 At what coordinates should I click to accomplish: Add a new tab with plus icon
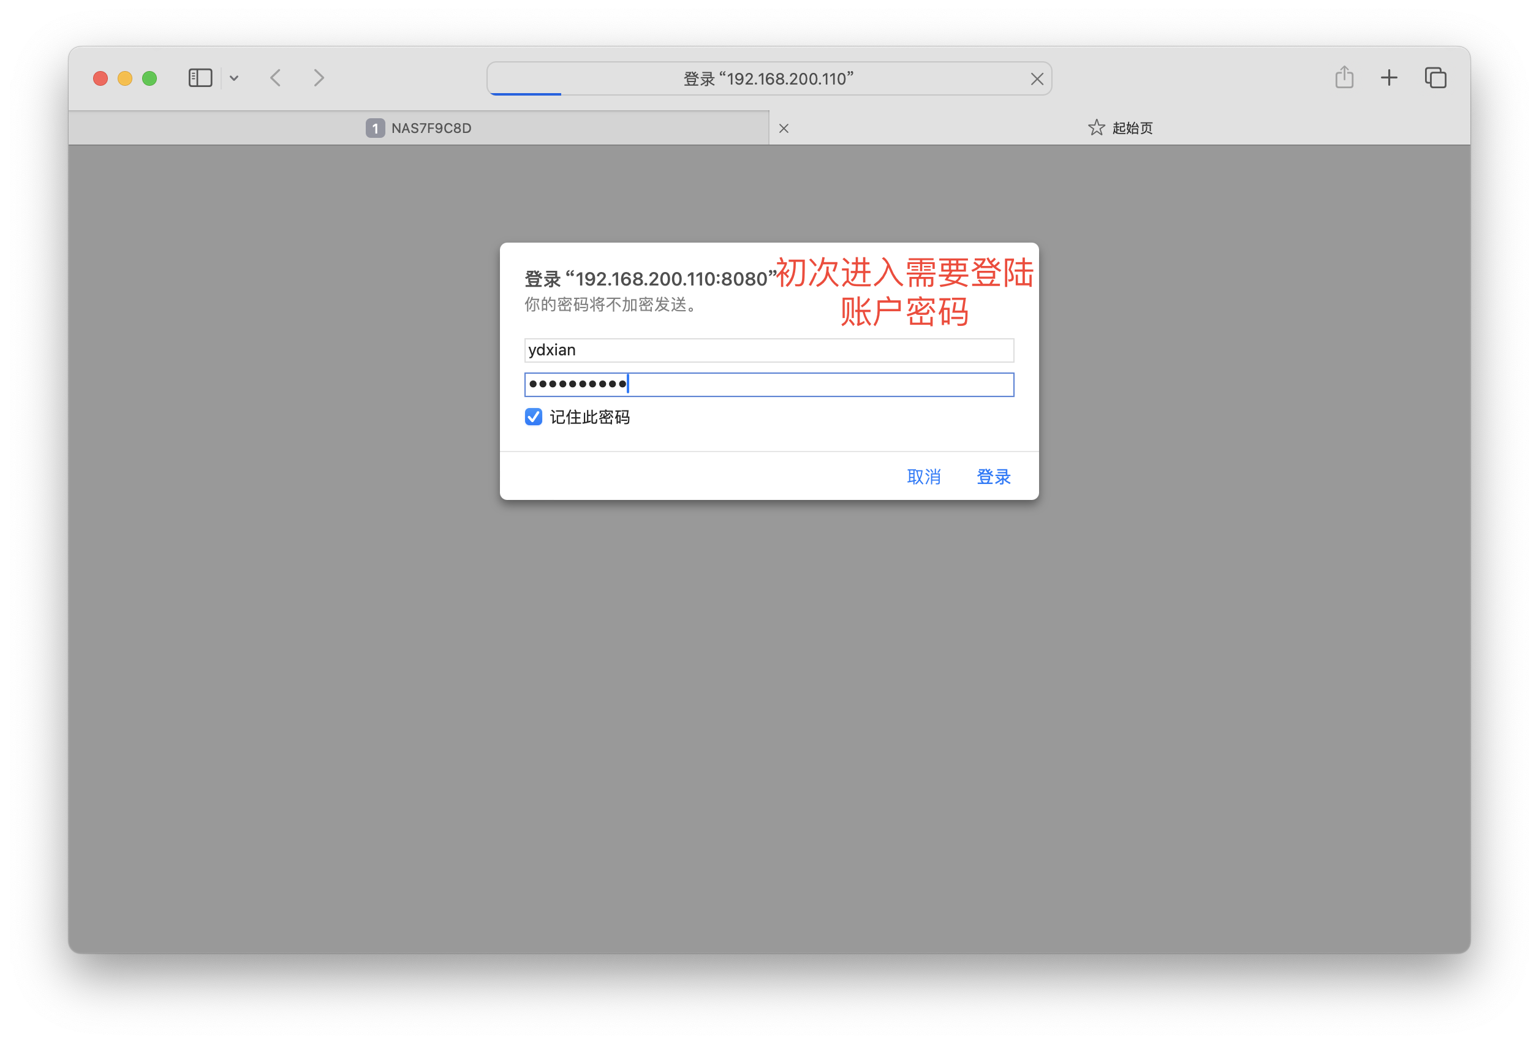(x=1389, y=78)
